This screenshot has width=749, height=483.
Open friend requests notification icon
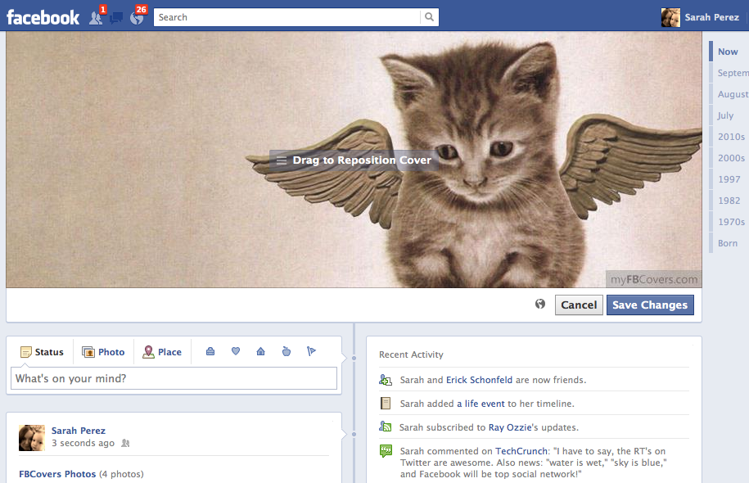(x=96, y=18)
